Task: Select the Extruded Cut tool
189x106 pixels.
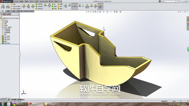Action: (24, 6)
